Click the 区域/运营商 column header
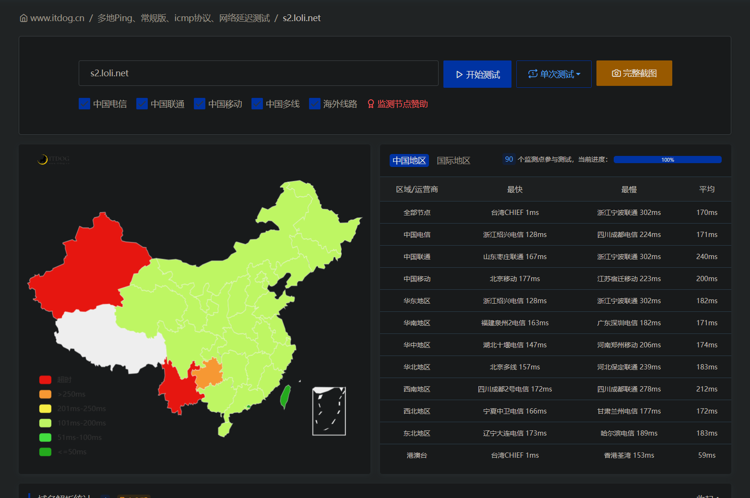Viewport: 750px width, 498px height. click(x=417, y=190)
